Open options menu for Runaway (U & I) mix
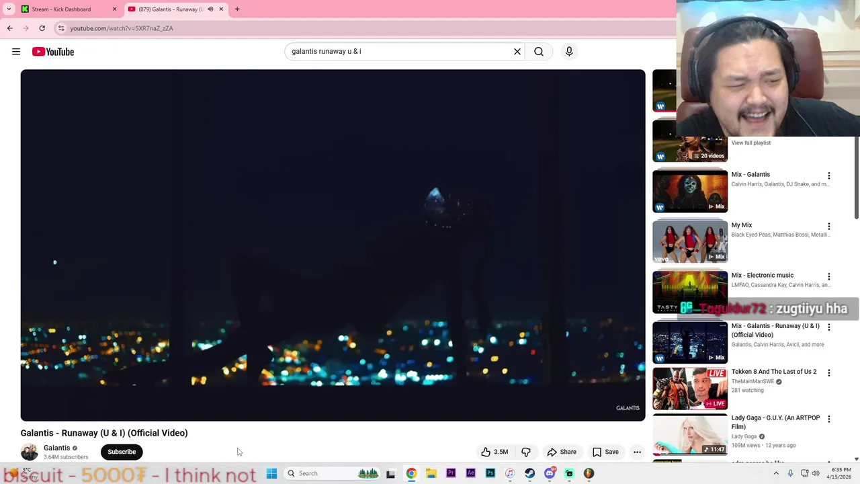 tap(828, 327)
